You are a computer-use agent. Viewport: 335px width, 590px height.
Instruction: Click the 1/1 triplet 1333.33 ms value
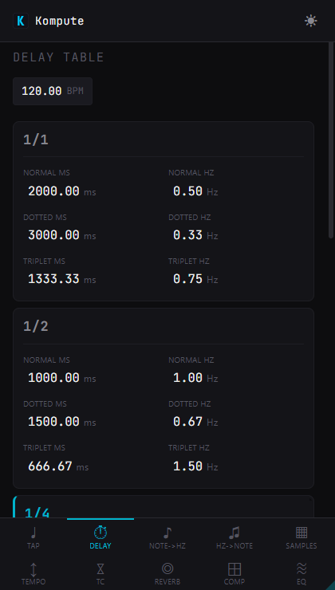pos(53,279)
